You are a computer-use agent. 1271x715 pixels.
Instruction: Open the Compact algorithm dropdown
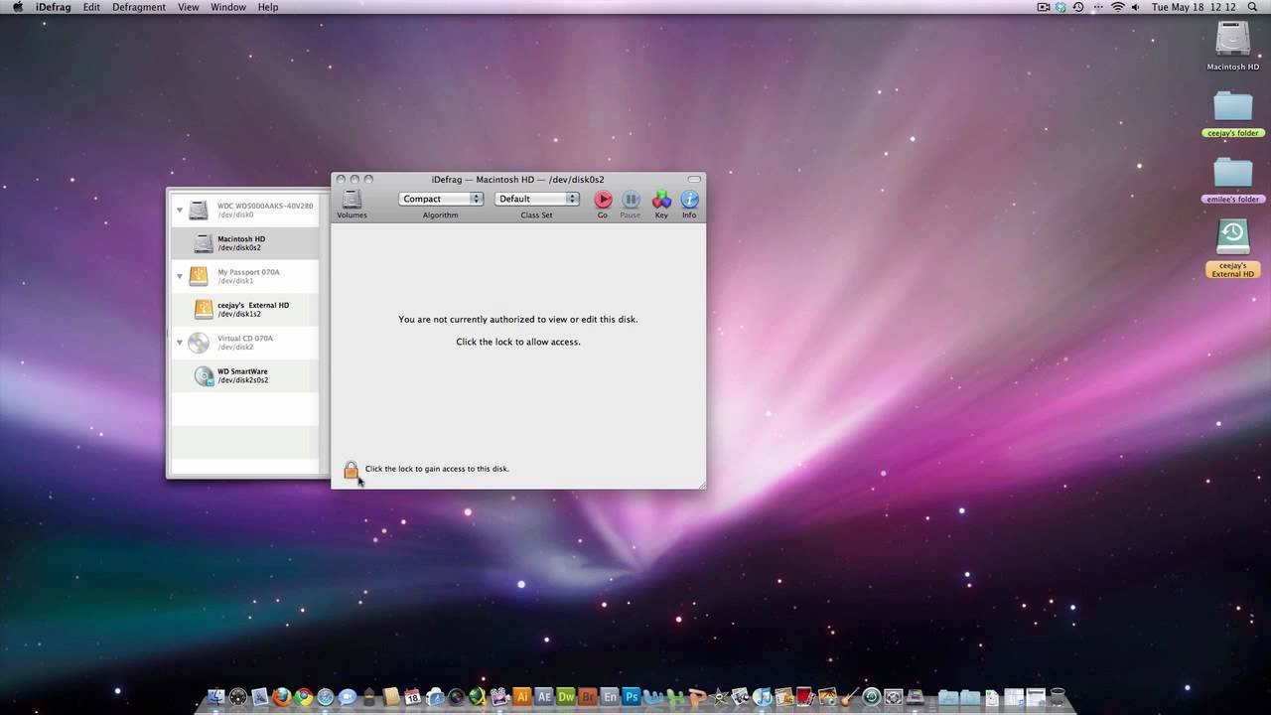point(441,199)
